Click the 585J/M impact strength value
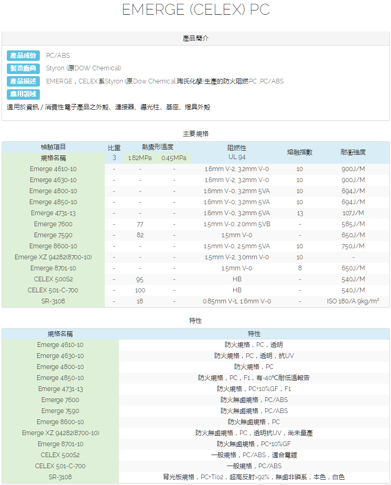 (x=353, y=224)
